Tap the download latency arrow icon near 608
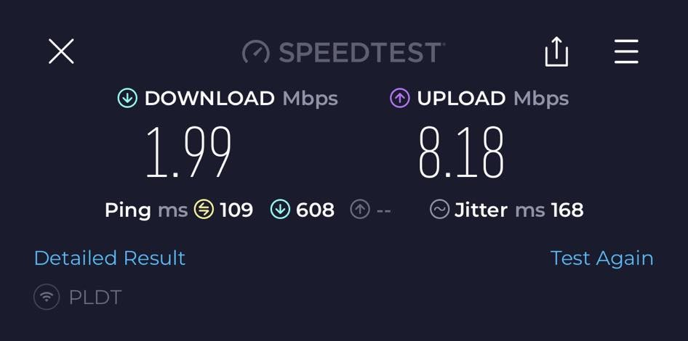Screen dimensions: 688x341 point(281,209)
